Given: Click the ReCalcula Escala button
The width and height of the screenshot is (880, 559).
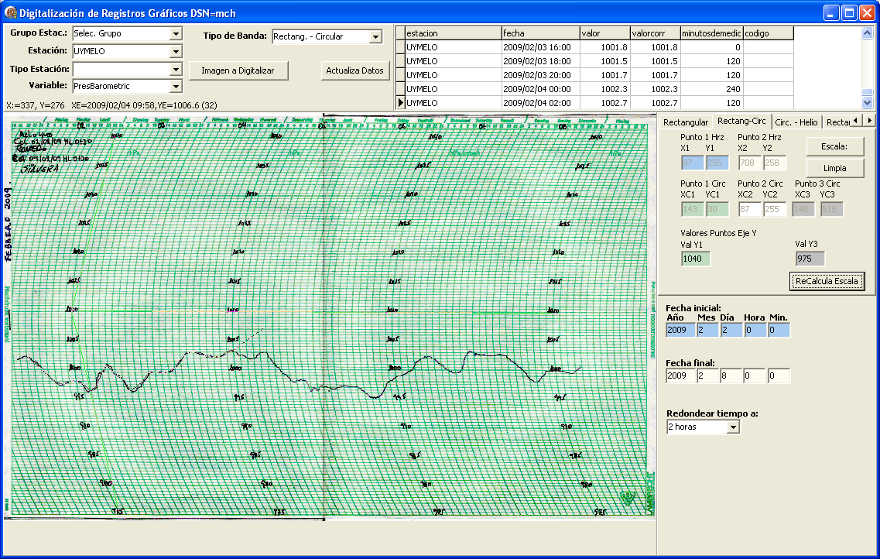Looking at the screenshot, I should click(x=827, y=281).
